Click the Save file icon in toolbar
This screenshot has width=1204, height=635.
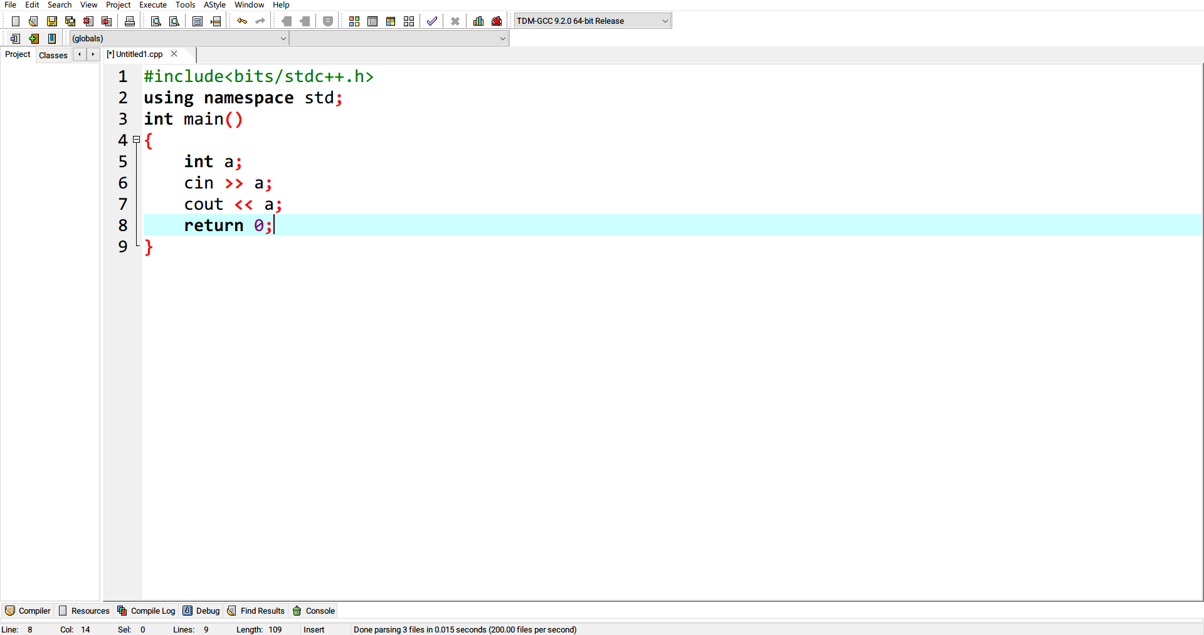(52, 21)
